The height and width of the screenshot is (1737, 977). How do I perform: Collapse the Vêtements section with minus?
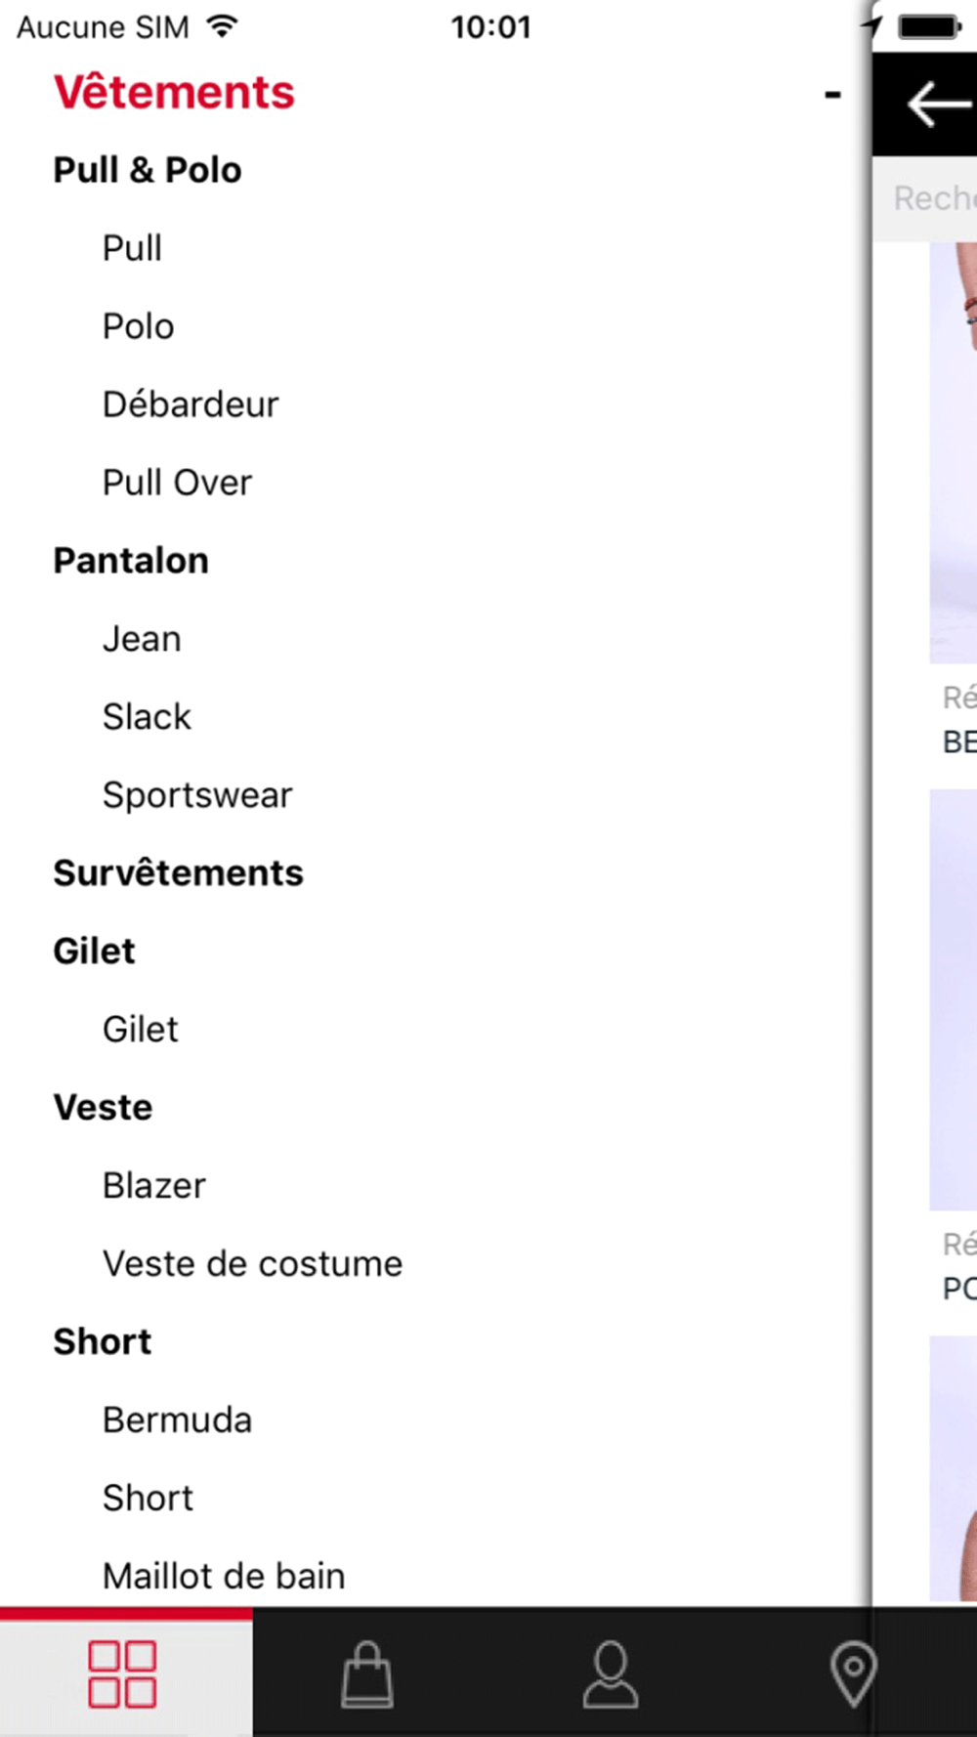click(x=832, y=95)
